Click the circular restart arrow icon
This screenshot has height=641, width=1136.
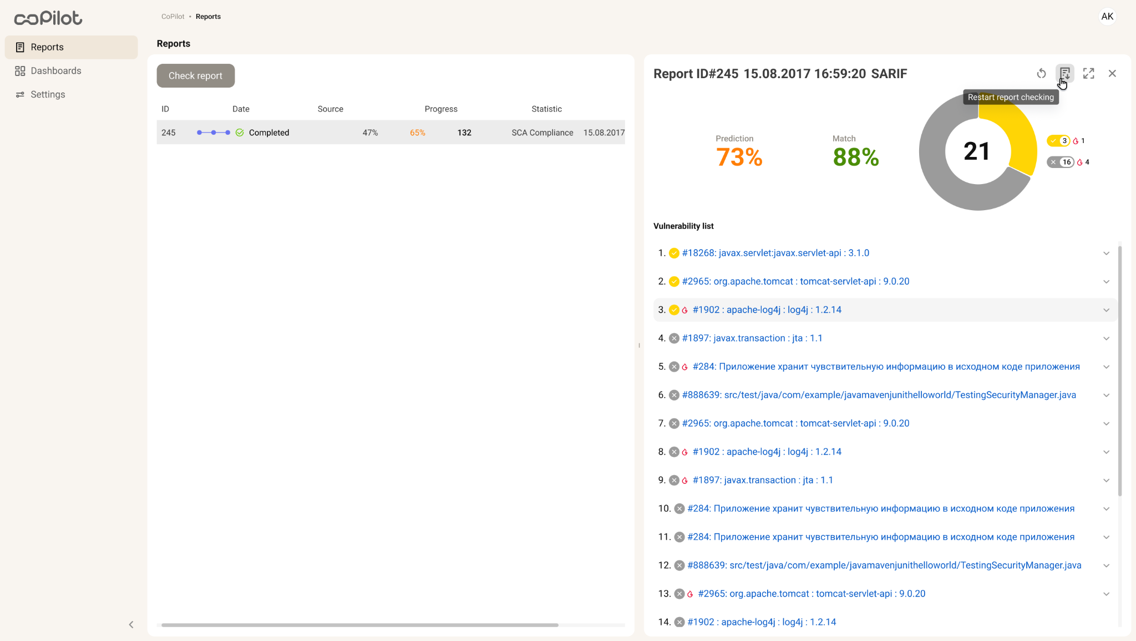coord(1041,73)
